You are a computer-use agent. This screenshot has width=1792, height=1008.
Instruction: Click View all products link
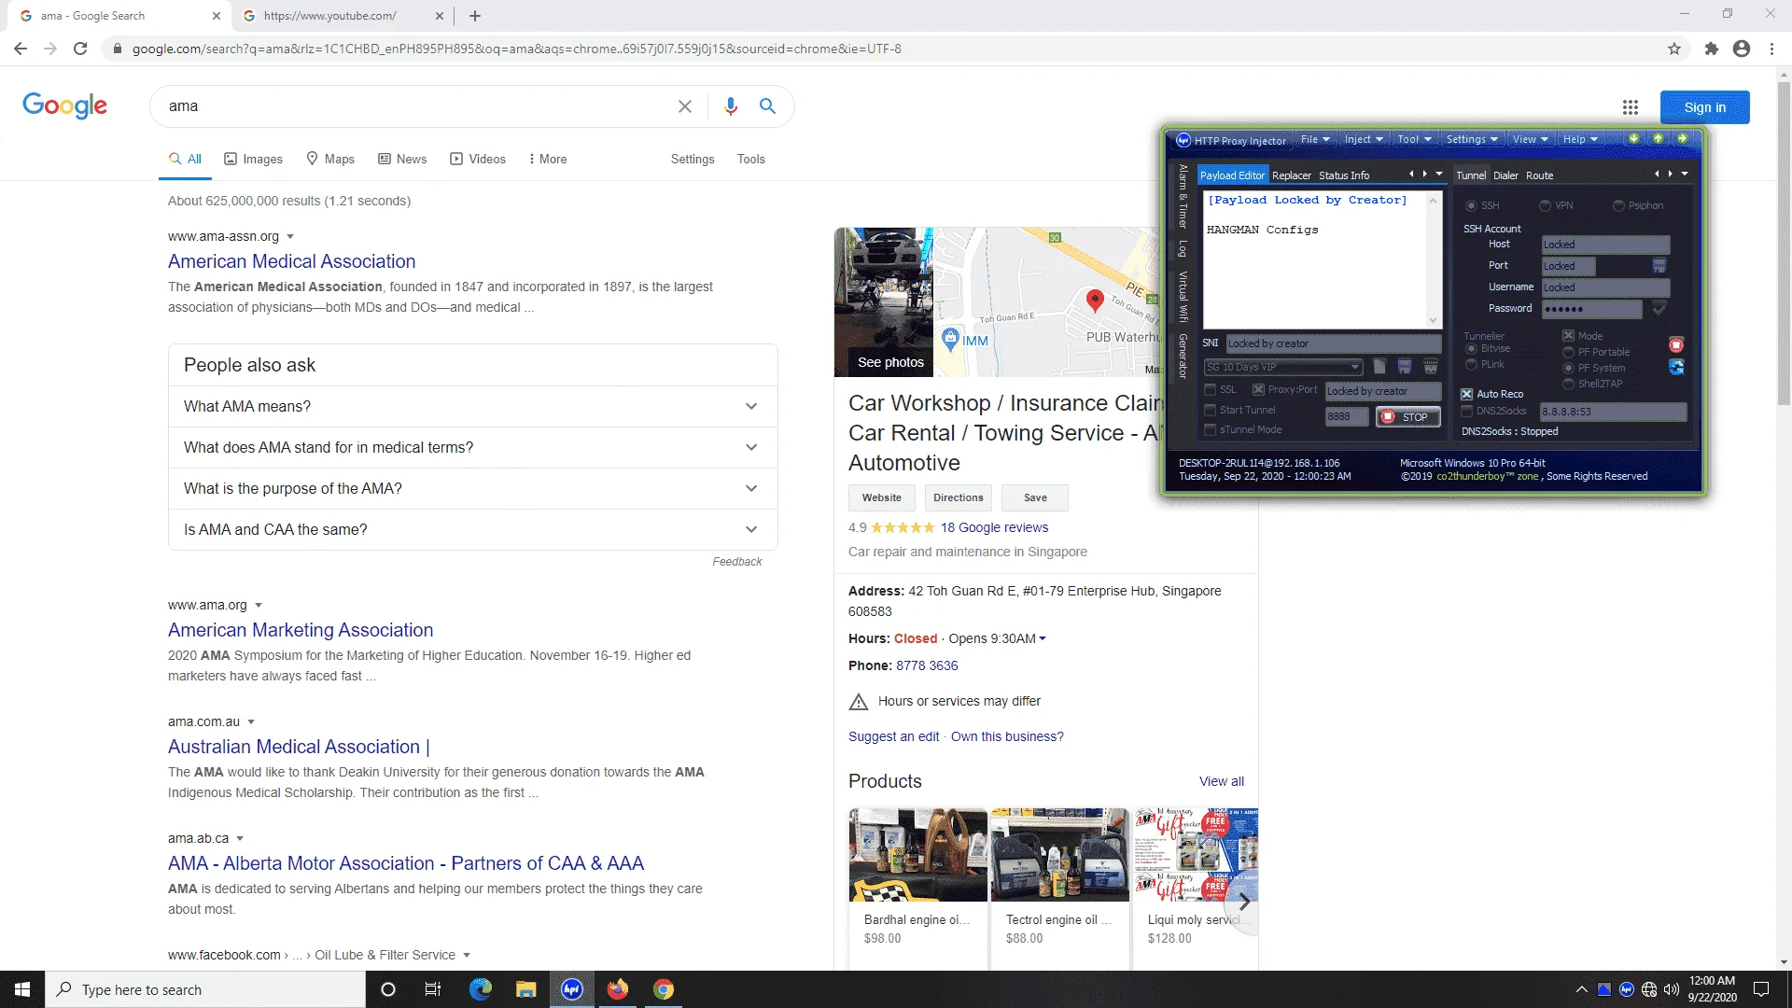click(1222, 782)
